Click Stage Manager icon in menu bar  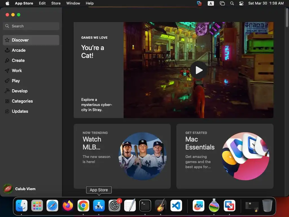[222, 3]
